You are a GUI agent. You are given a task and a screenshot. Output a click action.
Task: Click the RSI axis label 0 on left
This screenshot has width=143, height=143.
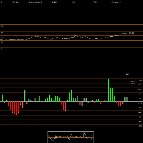1,49
